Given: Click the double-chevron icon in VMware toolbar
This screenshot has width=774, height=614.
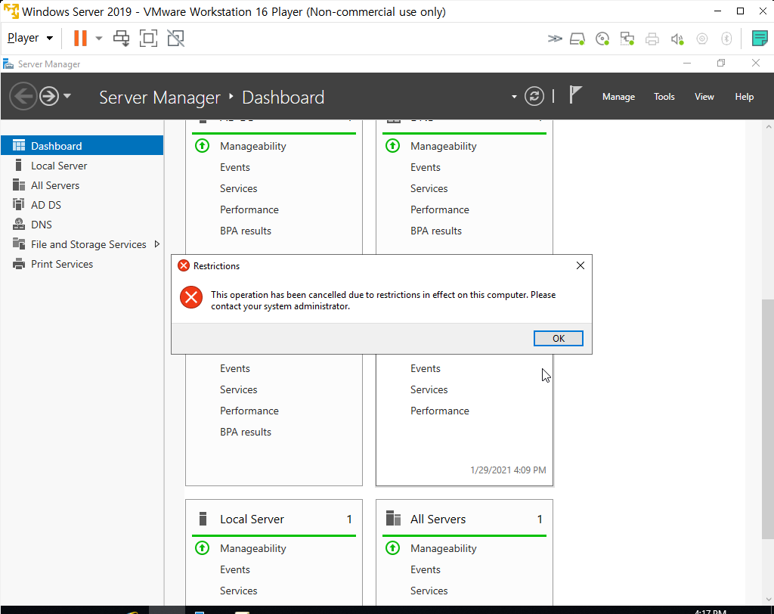Looking at the screenshot, I should click(555, 38).
